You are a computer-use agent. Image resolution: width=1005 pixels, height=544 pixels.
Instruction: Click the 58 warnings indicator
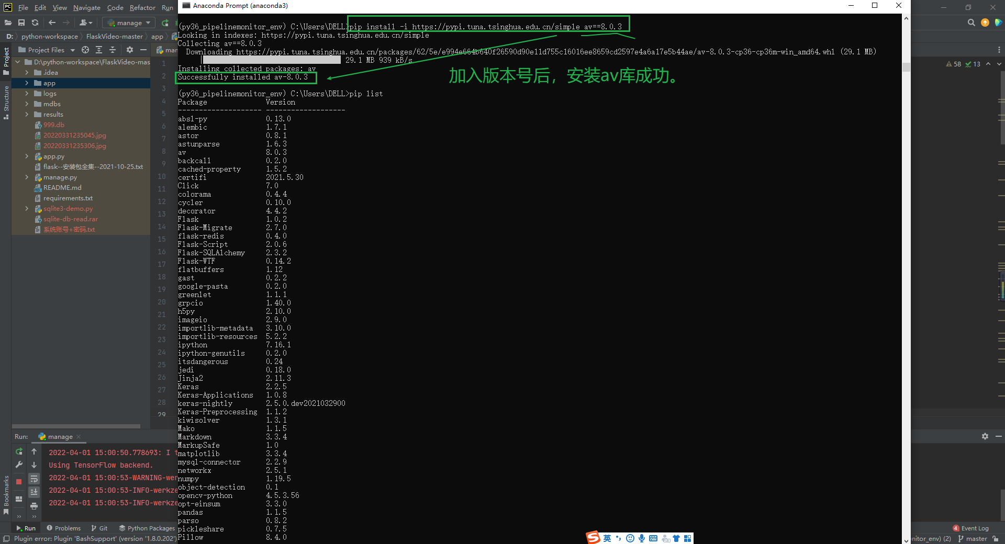point(954,64)
